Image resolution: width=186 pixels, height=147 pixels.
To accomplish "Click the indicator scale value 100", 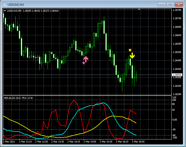I will pos(174,100).
